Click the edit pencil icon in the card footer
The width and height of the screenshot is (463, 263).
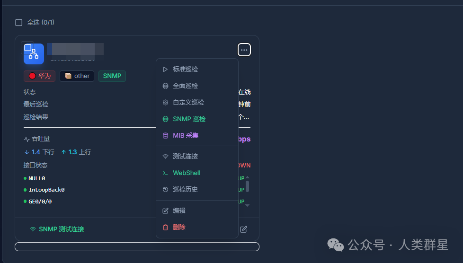tap(244, 229)
